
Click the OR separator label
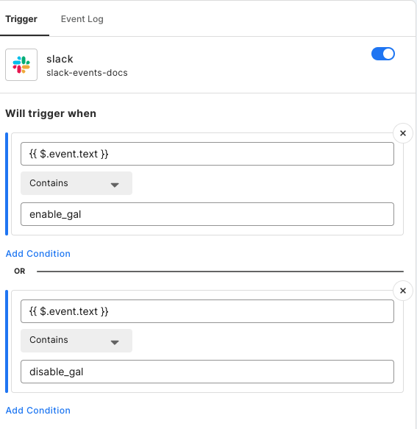20,271
